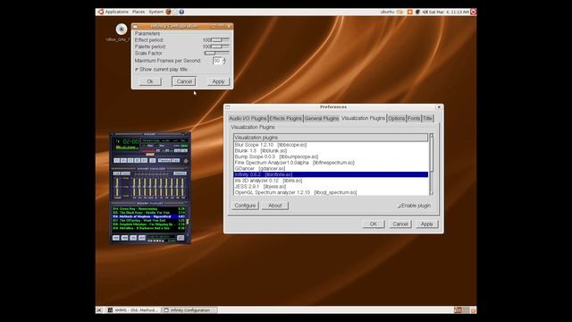Click the Visualization plugins column header
The height and width of the screenshot is (322, 572).
[331, 138]
